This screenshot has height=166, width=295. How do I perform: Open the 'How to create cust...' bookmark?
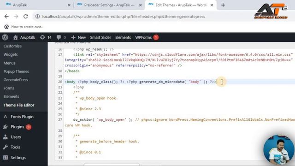tap(24, 27)
